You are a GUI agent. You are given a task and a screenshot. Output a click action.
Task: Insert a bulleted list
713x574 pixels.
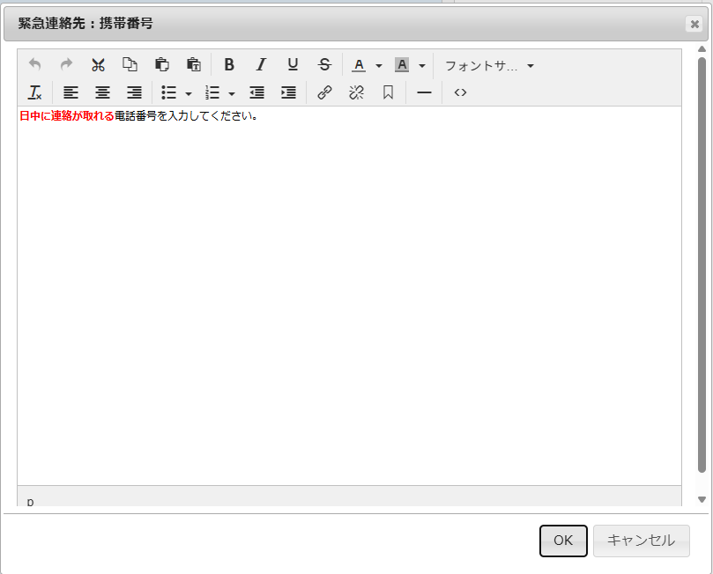[168, 92]
